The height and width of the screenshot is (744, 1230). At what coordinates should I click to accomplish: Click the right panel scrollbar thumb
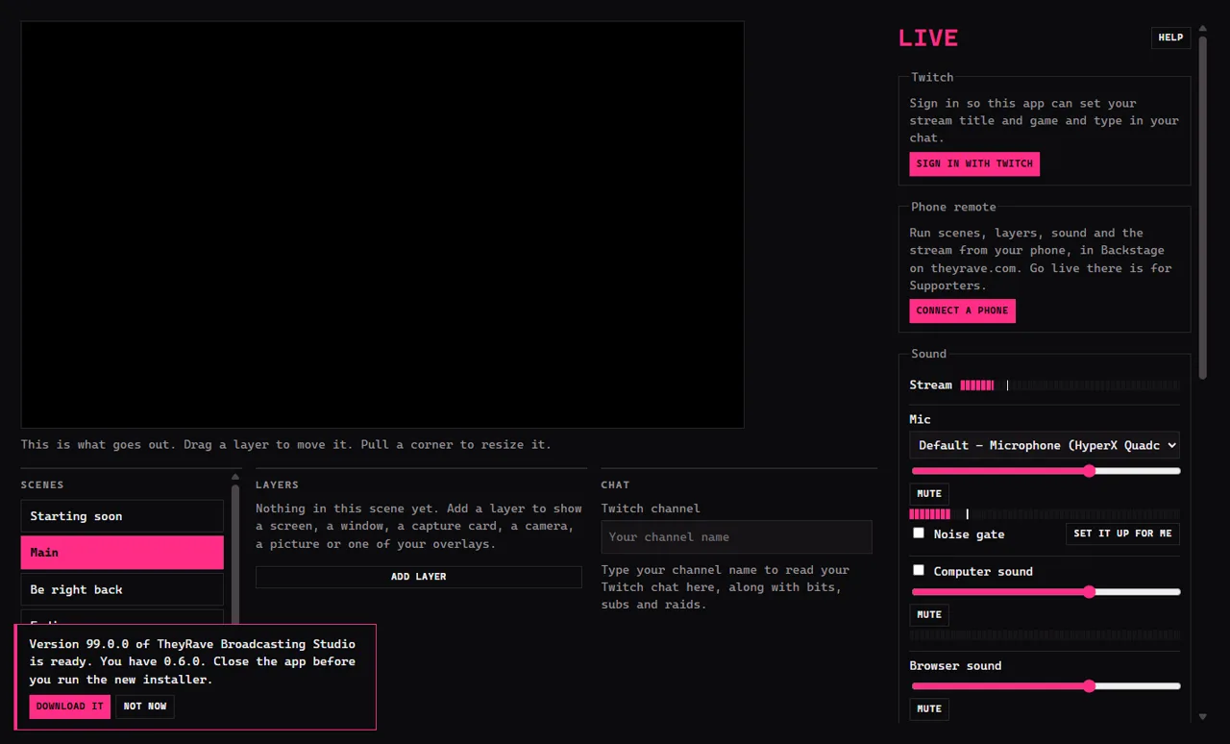pyautogui.click(x=1202, y=207)
